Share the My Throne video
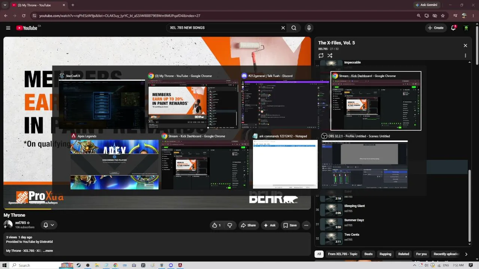Screen dimensions: 479x269 click(x=248, y=225)
